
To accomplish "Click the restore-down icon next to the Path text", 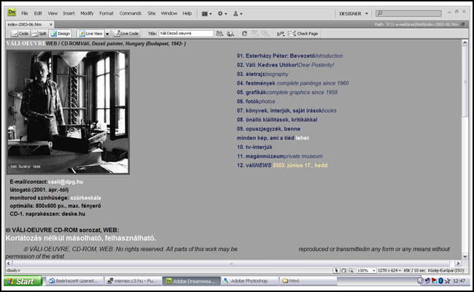I will (x=463, y=25).
